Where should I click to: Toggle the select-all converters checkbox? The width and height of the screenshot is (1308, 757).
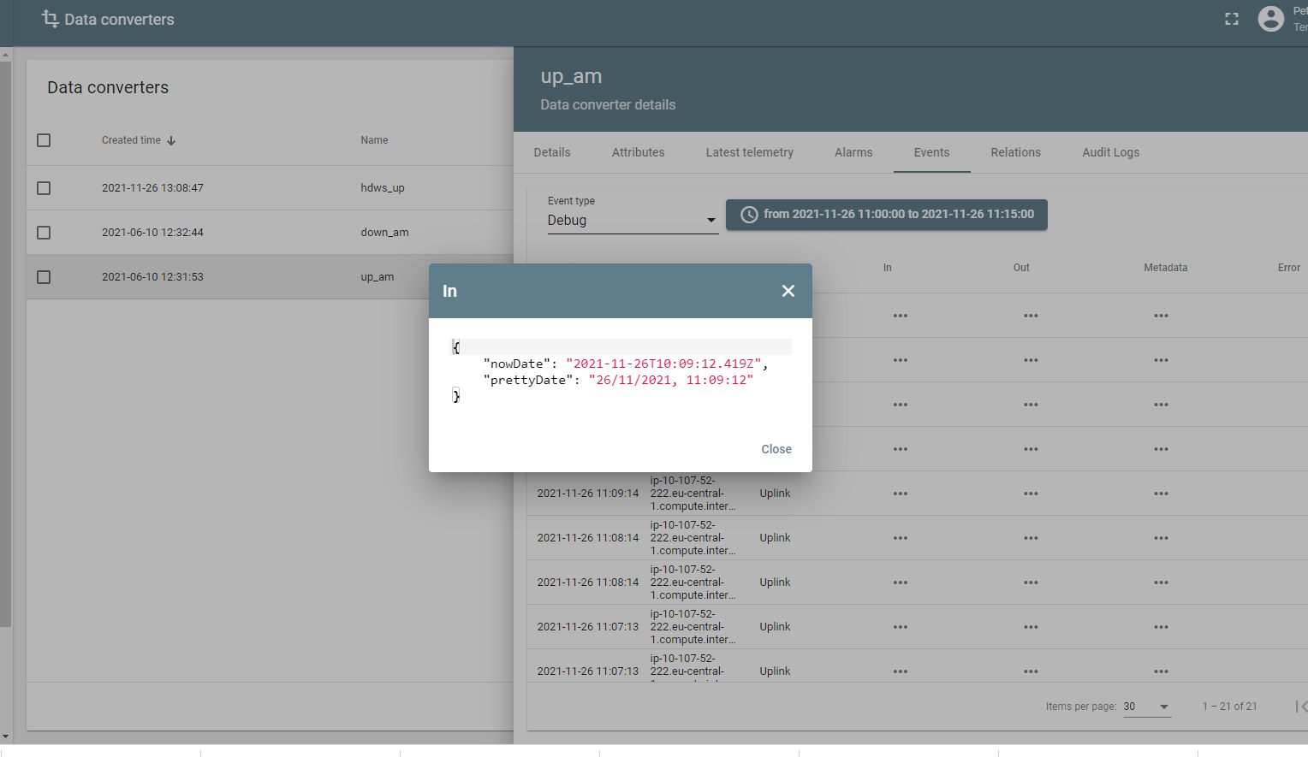click(x=44, y=140)
